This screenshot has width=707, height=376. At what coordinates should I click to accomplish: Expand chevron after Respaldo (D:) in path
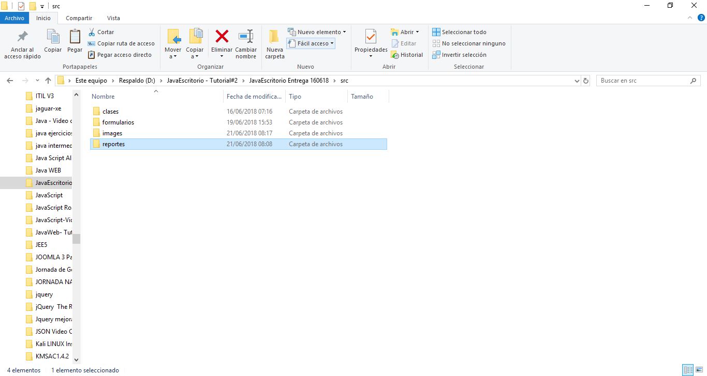[x=161, y=81]
